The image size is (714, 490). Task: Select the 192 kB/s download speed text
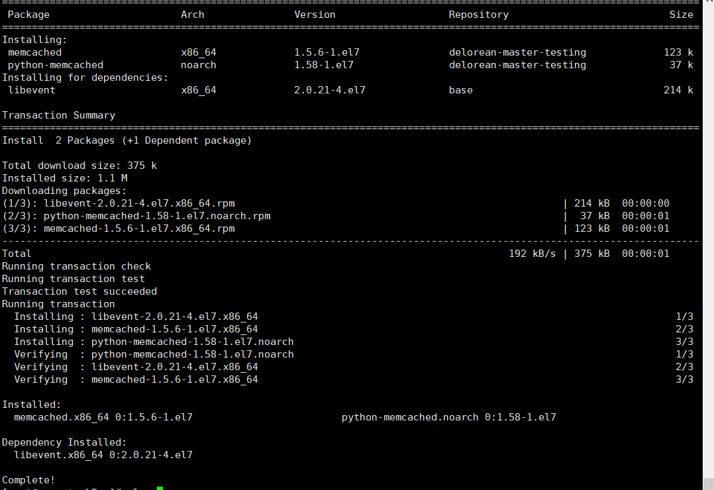[x=532, y=253]
